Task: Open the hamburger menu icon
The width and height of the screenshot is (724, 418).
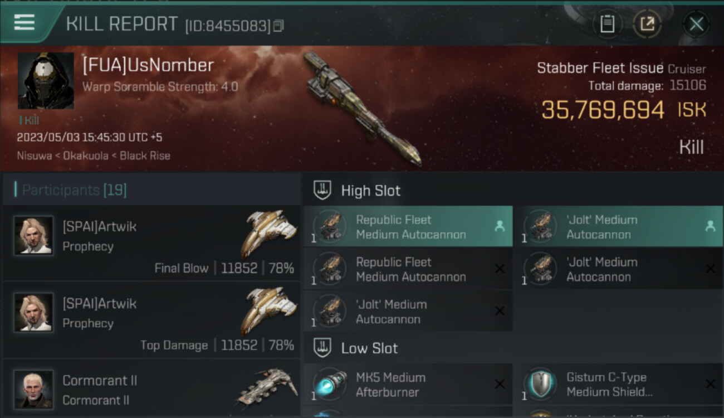Action: 25,23
